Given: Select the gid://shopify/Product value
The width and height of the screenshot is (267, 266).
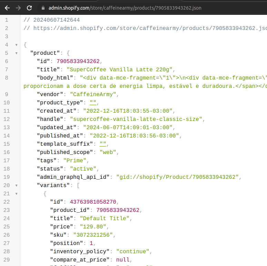Looking at the screenshot, I should [177, 177].
